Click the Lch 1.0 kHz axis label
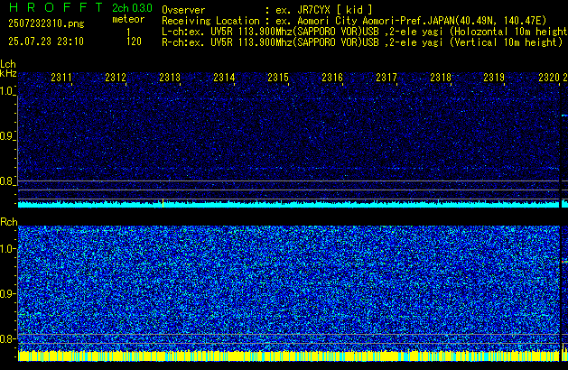The image size is (568, 370). 7,91
